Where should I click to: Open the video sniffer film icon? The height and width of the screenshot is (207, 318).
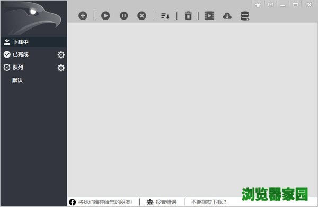click(209, 16)
